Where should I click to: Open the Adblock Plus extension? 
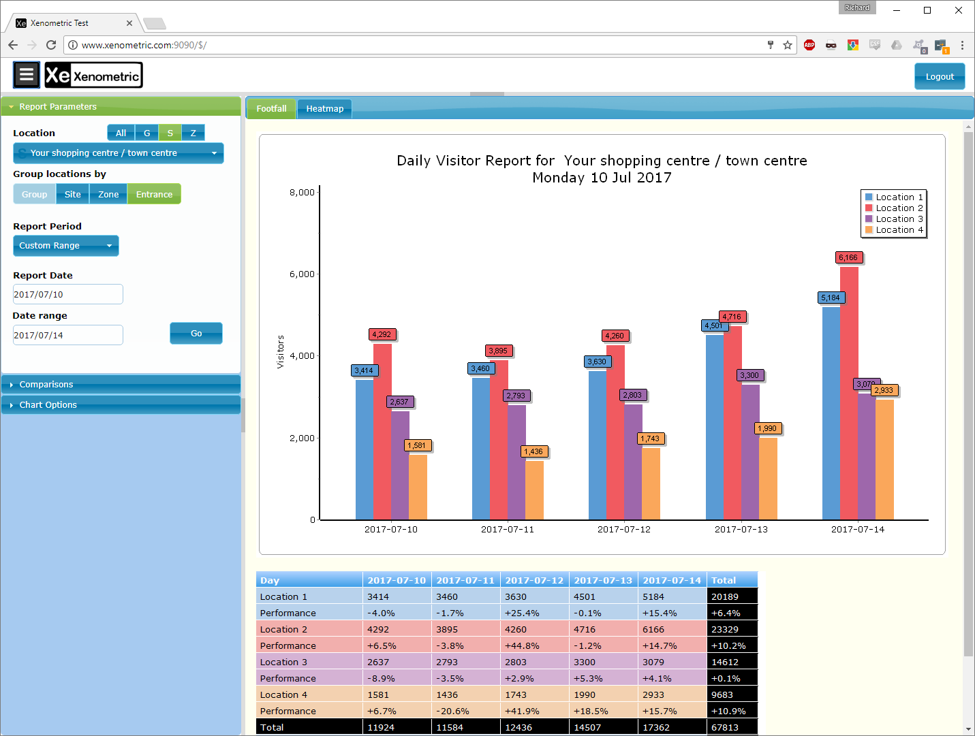pyautogui.click(x=809, y=45)
